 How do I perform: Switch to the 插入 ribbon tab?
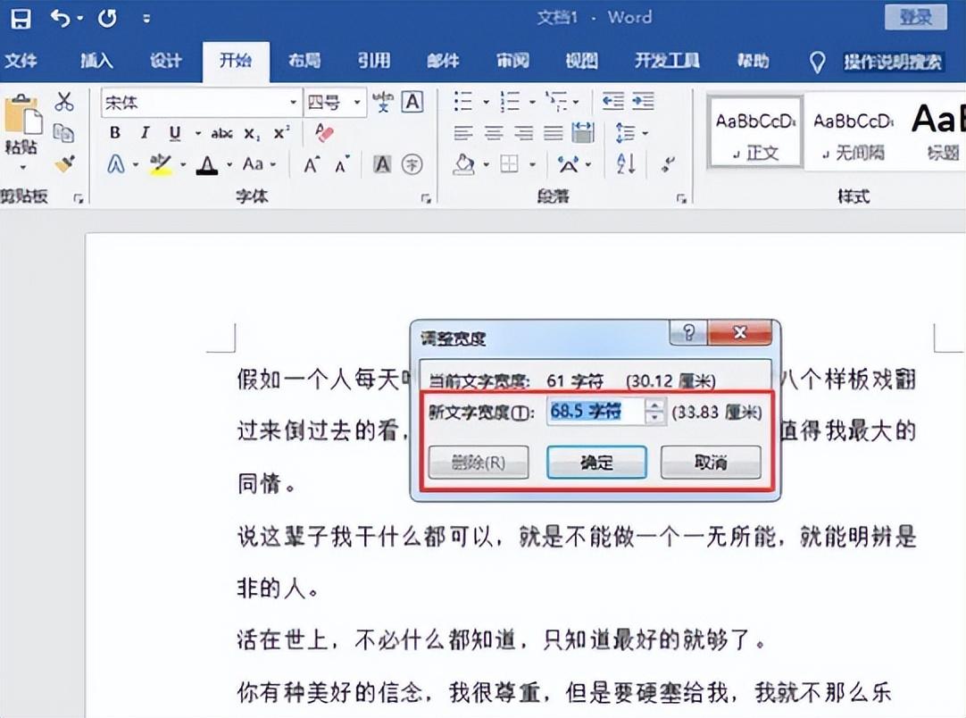pyautogui.click(x=96, y=61)
